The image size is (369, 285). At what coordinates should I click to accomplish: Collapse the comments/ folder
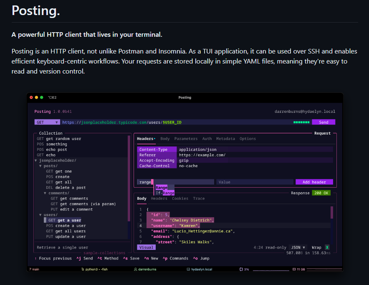click(x=45, y=193)
